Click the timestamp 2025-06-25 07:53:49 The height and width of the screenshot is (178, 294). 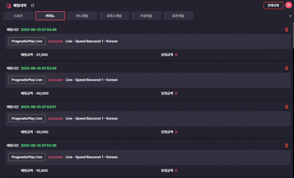pyautogui.click(x=39, y=30)
